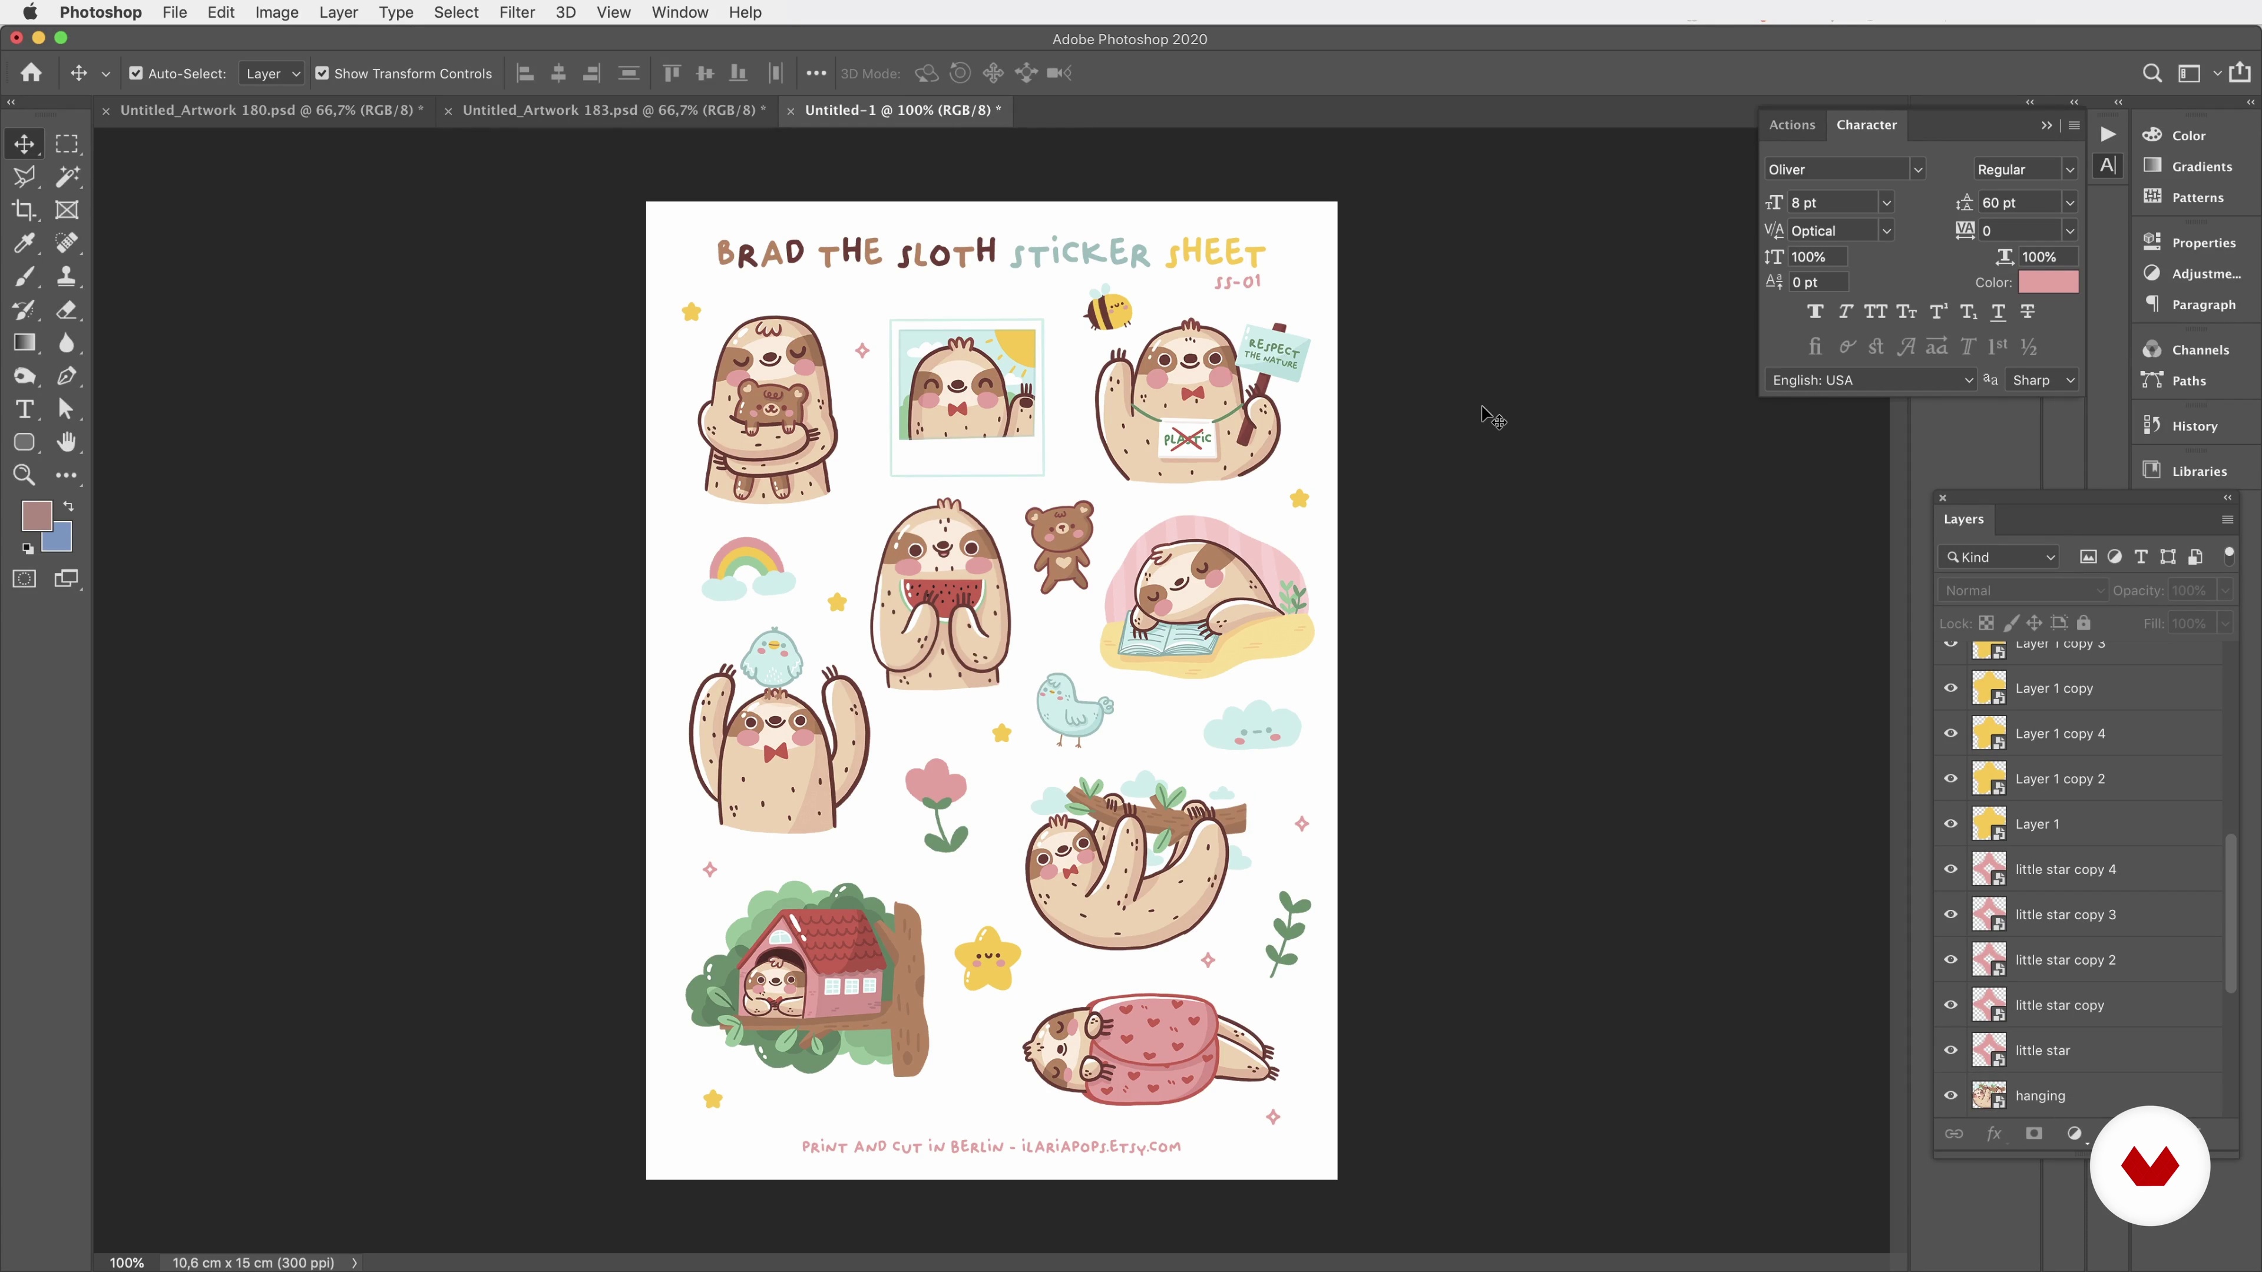The width and height of the screenshot is (2262, 1272).
Task: Open the Layer menu
Action: tap(338, 12)
